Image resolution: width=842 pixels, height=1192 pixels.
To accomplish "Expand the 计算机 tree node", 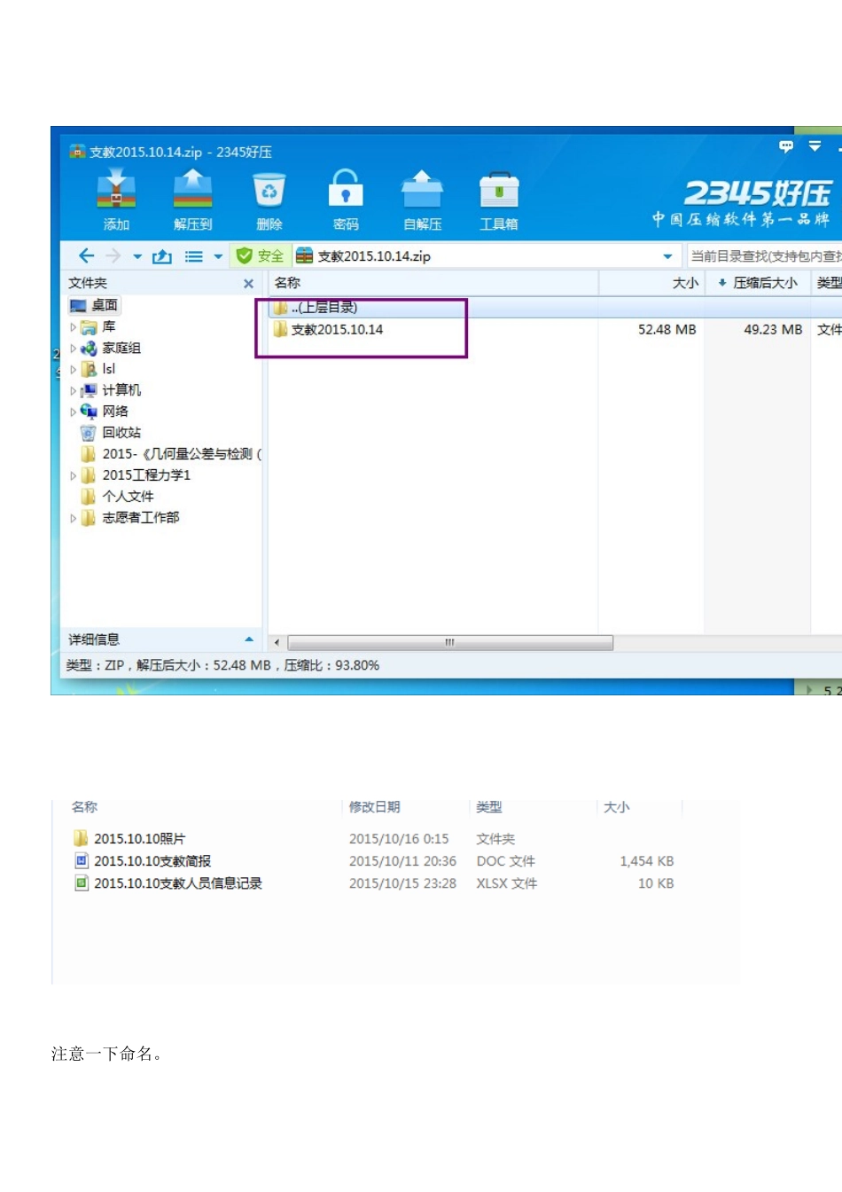I will pos(73,390).
